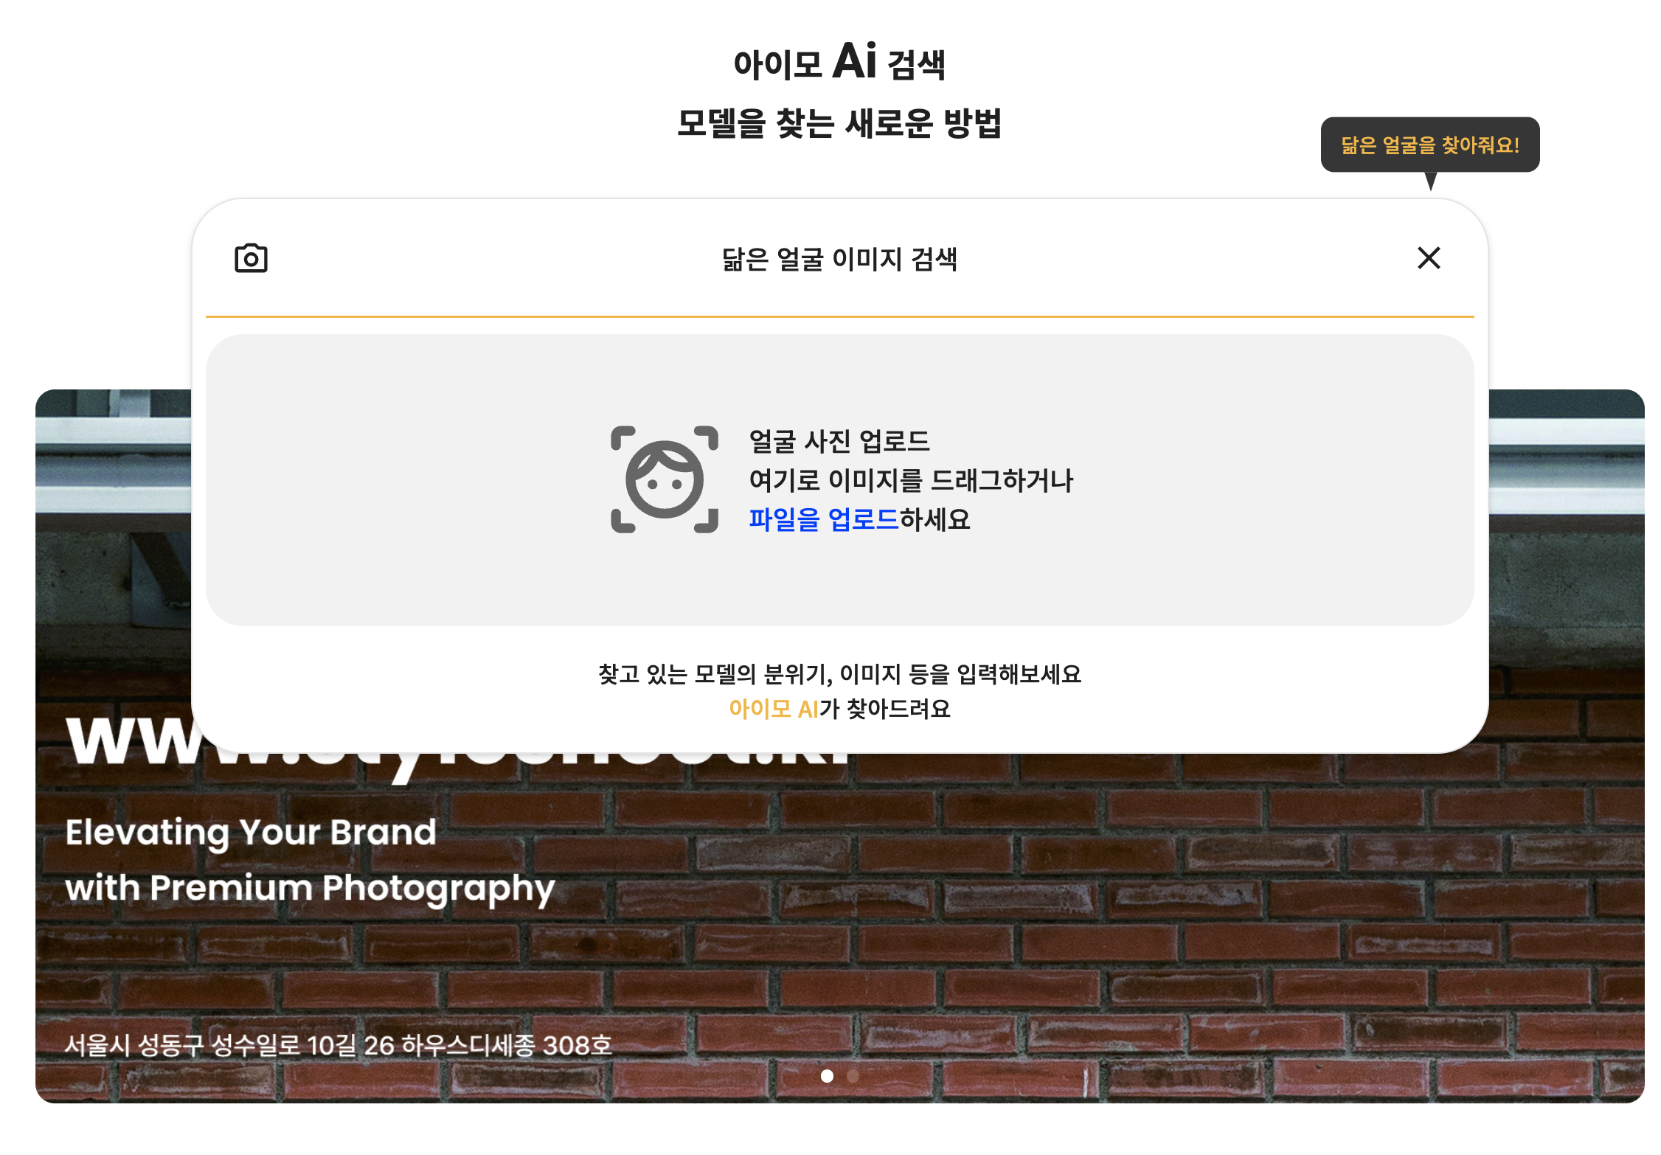Select the second carousel dot indicator
The height and width of the screenshot is (1155, 1661).
[x=853, y=1076]
